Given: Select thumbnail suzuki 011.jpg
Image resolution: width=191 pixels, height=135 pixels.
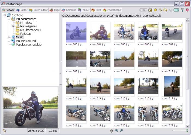Looking at the screenshot, I should pos(148,59).
